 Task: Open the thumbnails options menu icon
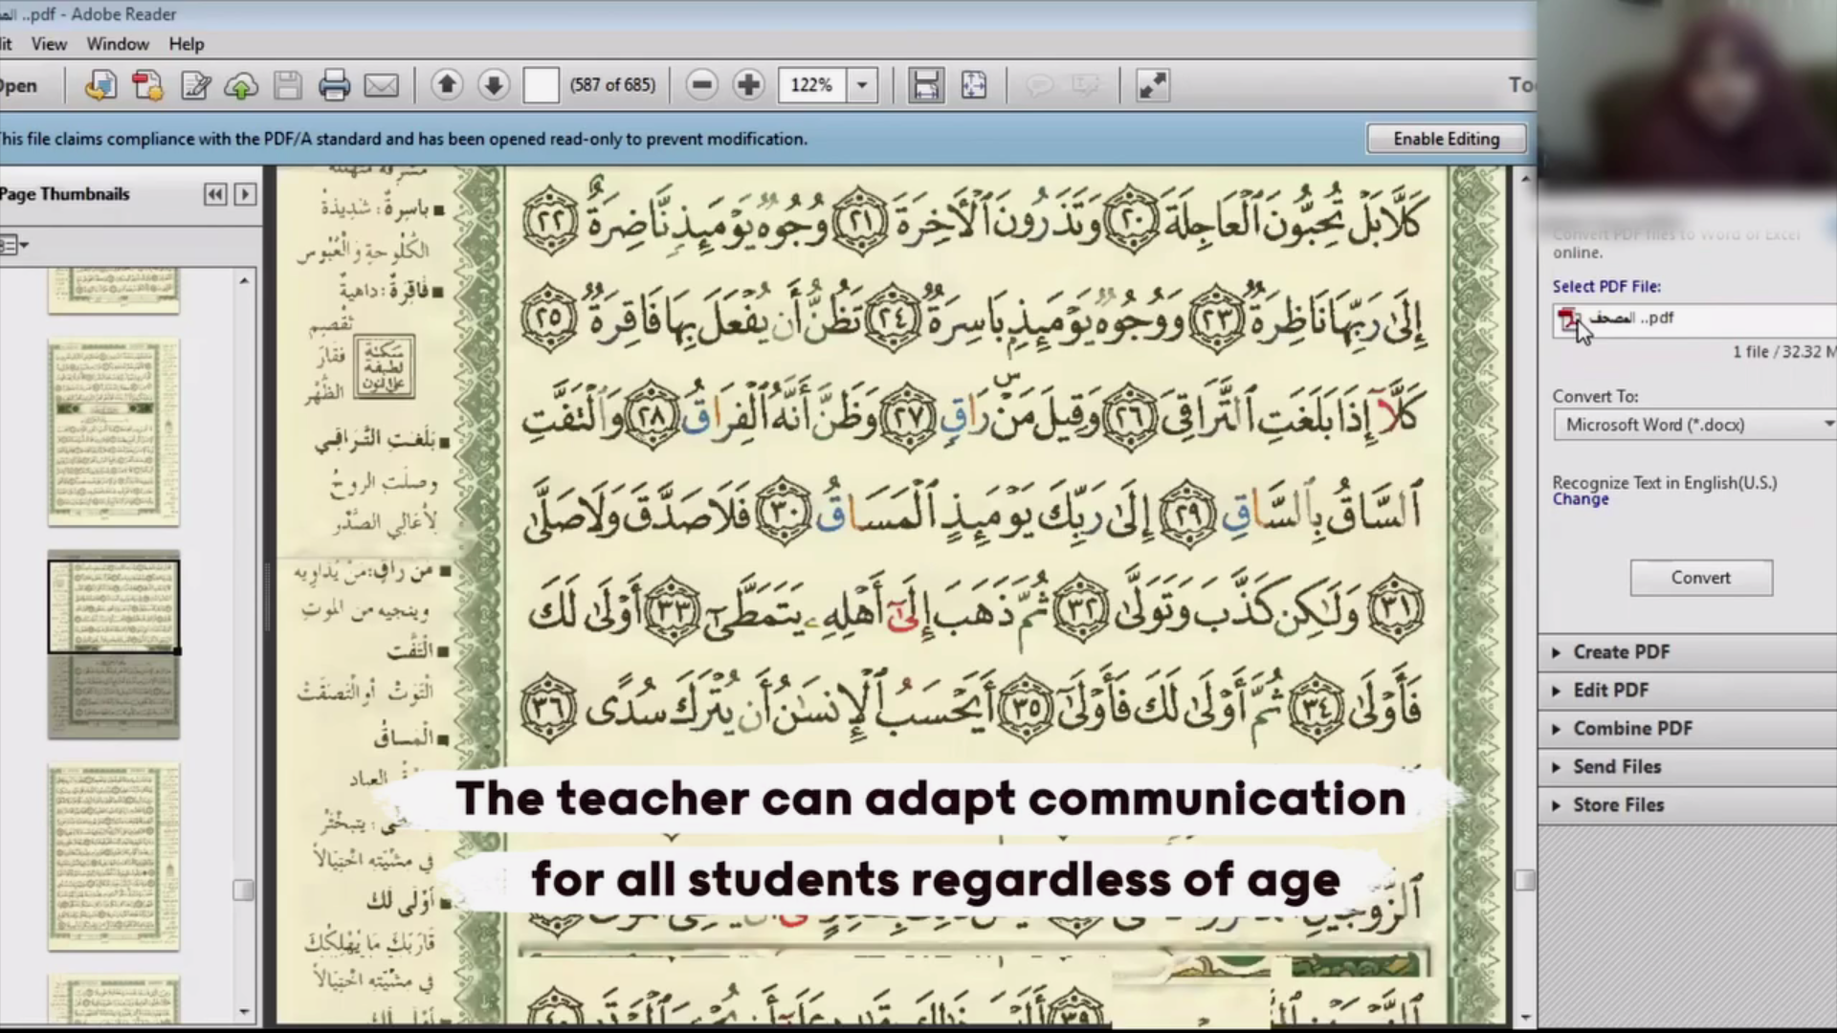pos(14,246)
